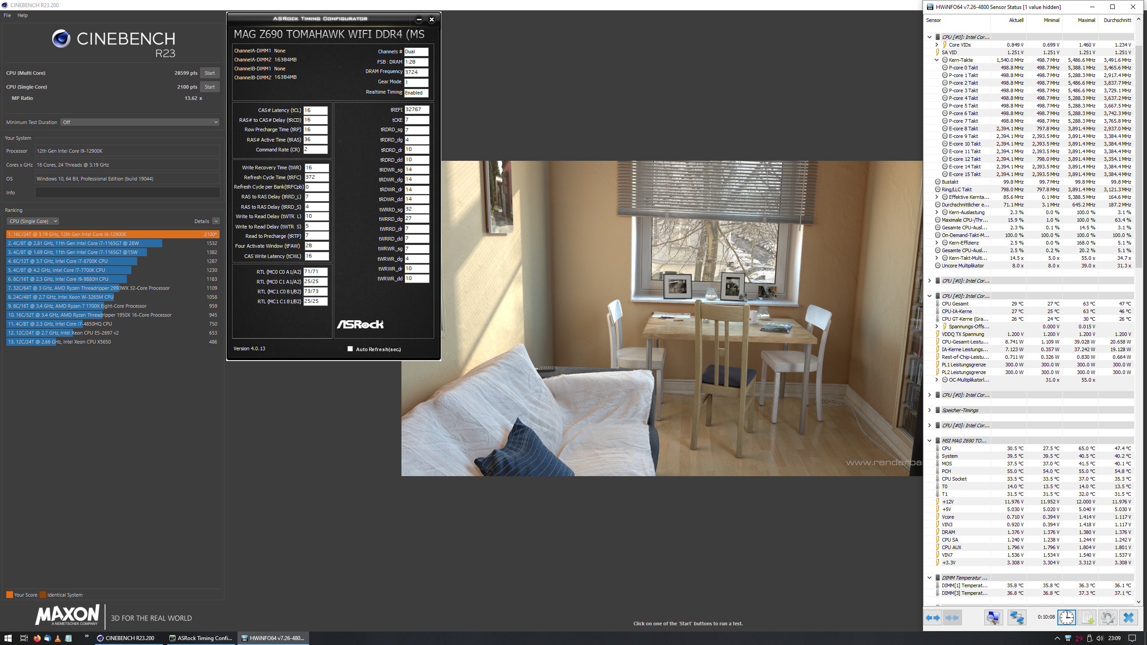Click the HWiNFO clock reset-timer icon
This screenshot has width=1147, height=645.
pos(1067,618)
